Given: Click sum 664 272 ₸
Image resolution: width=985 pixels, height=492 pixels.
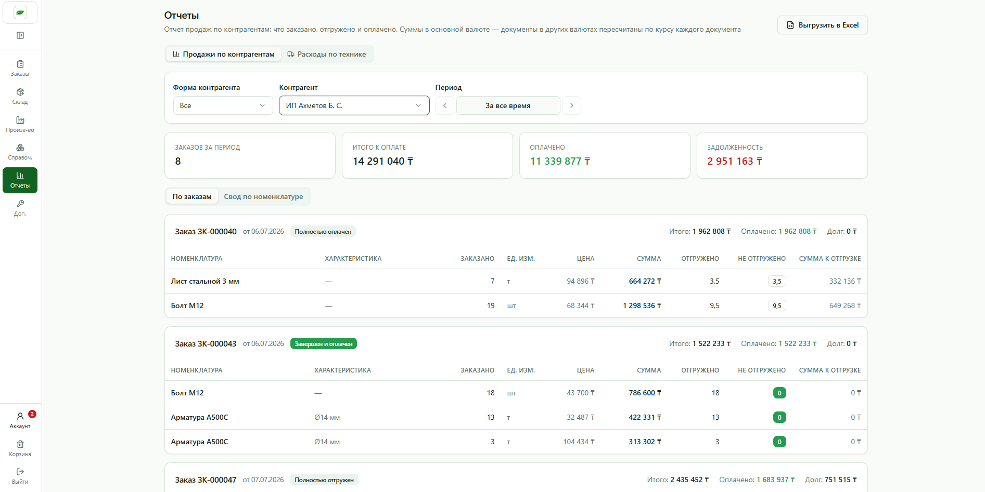Looking at the screenshot, I should [645, 281].
